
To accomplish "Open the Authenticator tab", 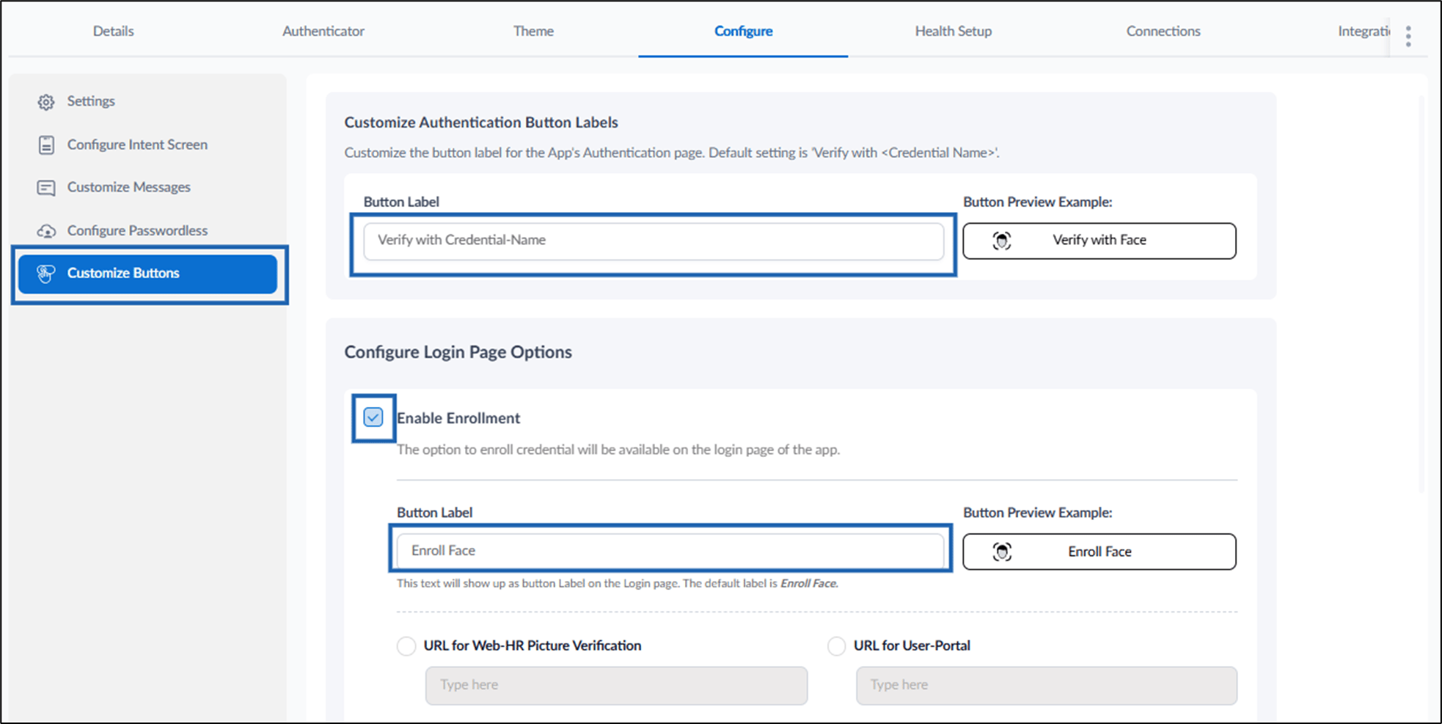I will [323, 31].
